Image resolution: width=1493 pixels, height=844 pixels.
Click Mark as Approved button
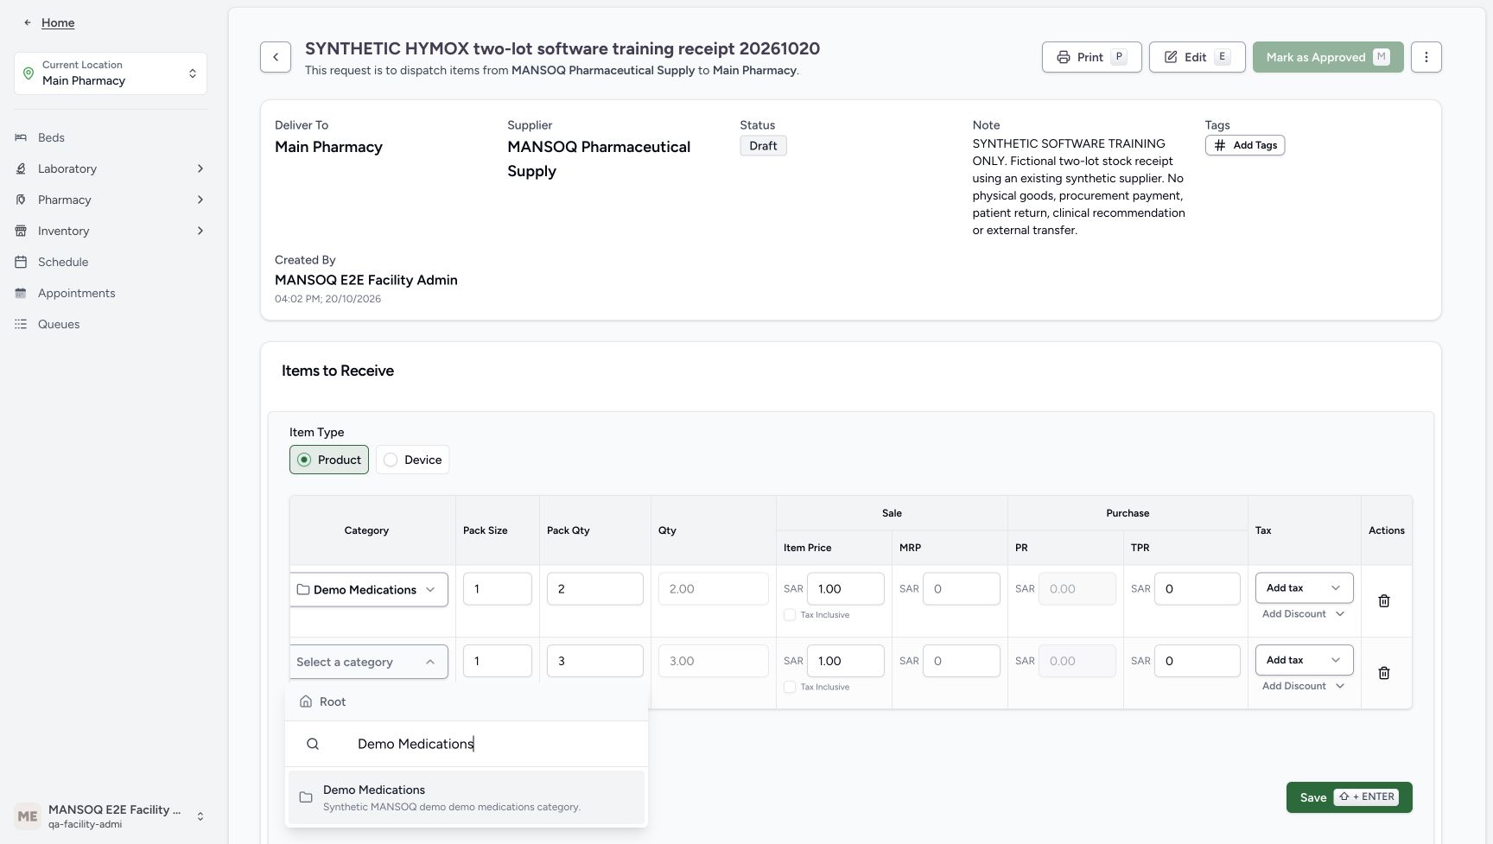[1328, 57]
